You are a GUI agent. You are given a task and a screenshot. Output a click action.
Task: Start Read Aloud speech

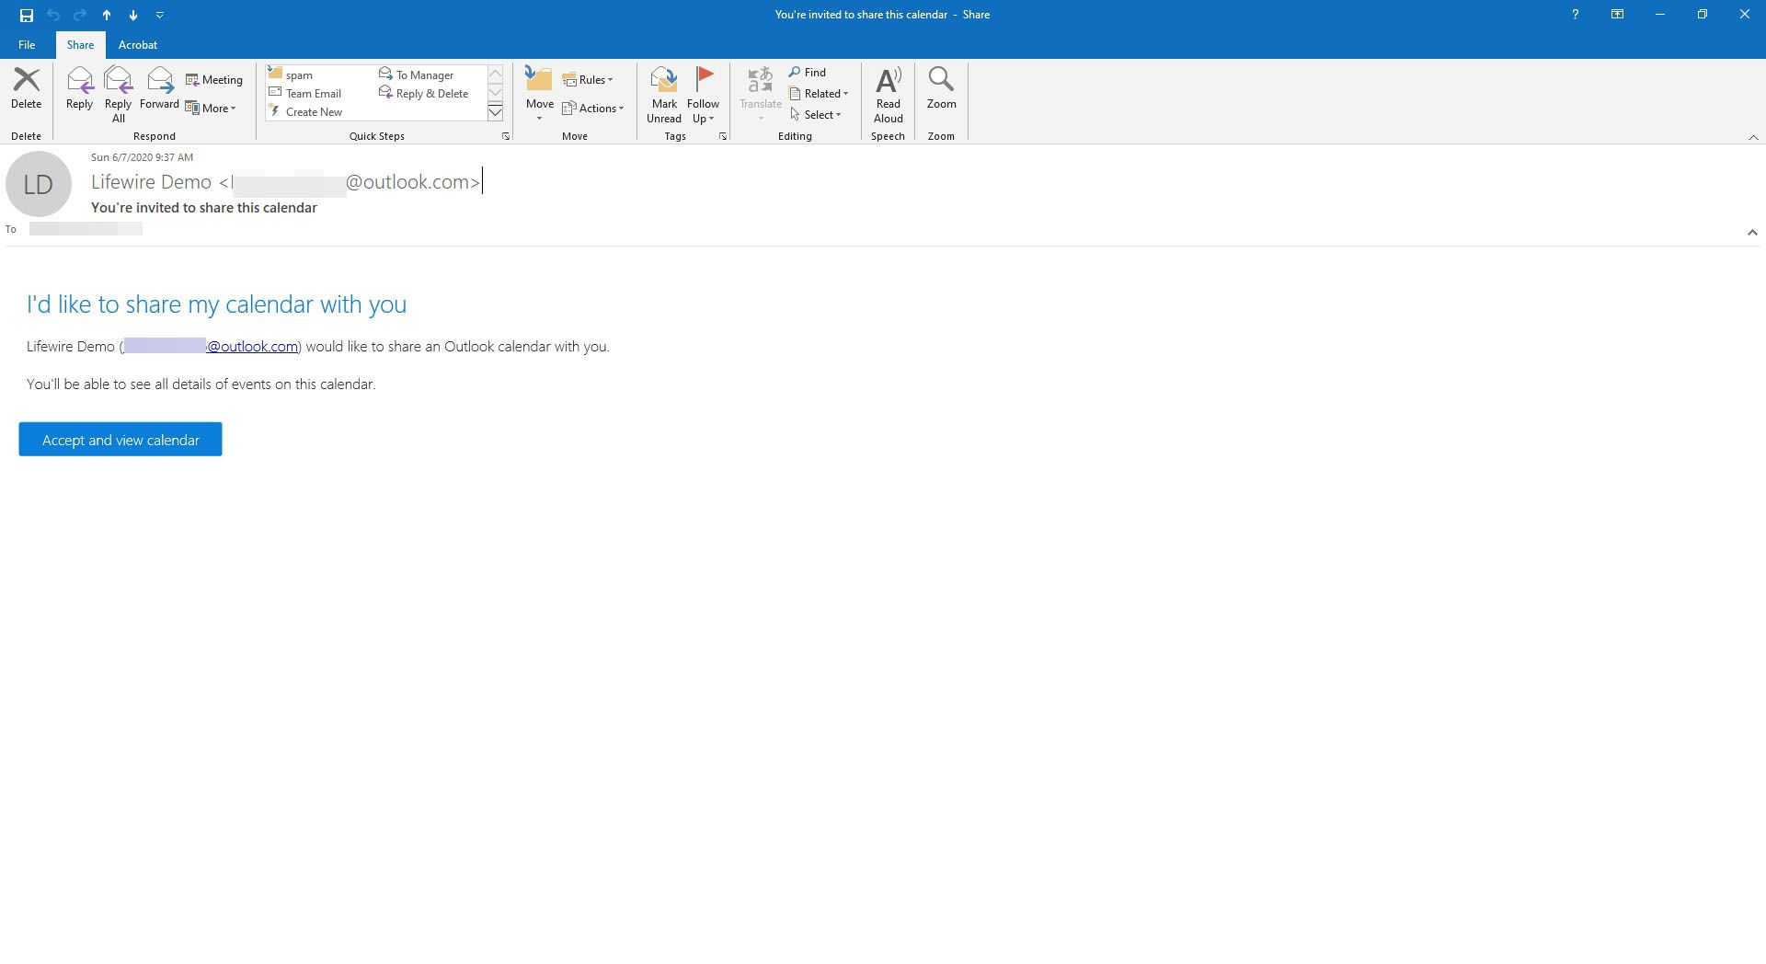[889, 95]
